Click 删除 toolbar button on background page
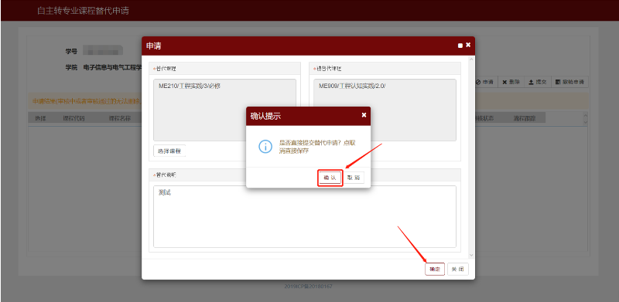This screenshot has width=619, height=302. 511,82
